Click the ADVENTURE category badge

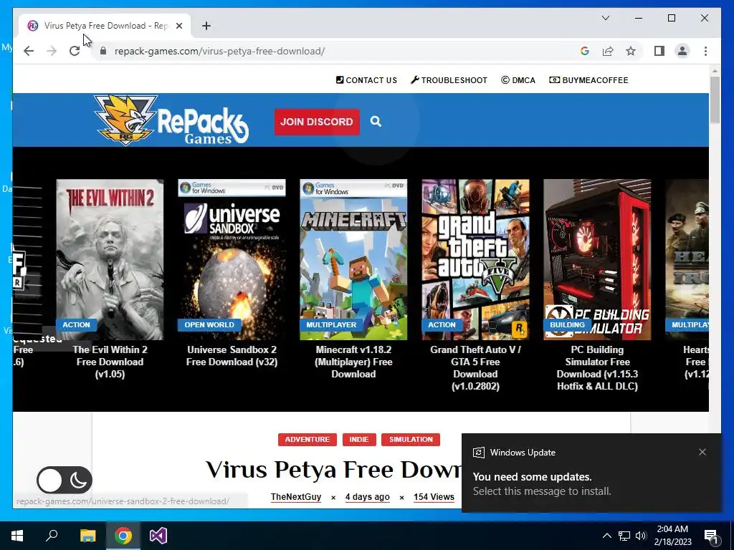tap(307, 440)
